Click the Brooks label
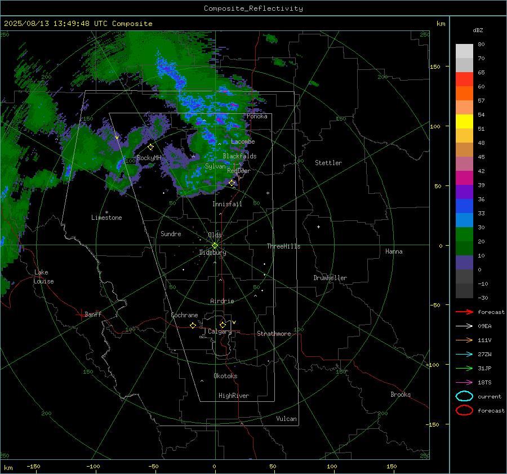 pyautogui.click(x=401, y=395)
